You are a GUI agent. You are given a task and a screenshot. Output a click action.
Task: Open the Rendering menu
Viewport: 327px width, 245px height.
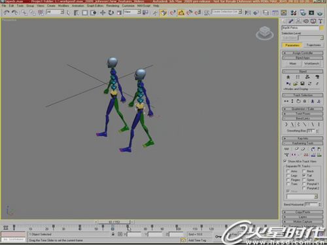(112, 6)
